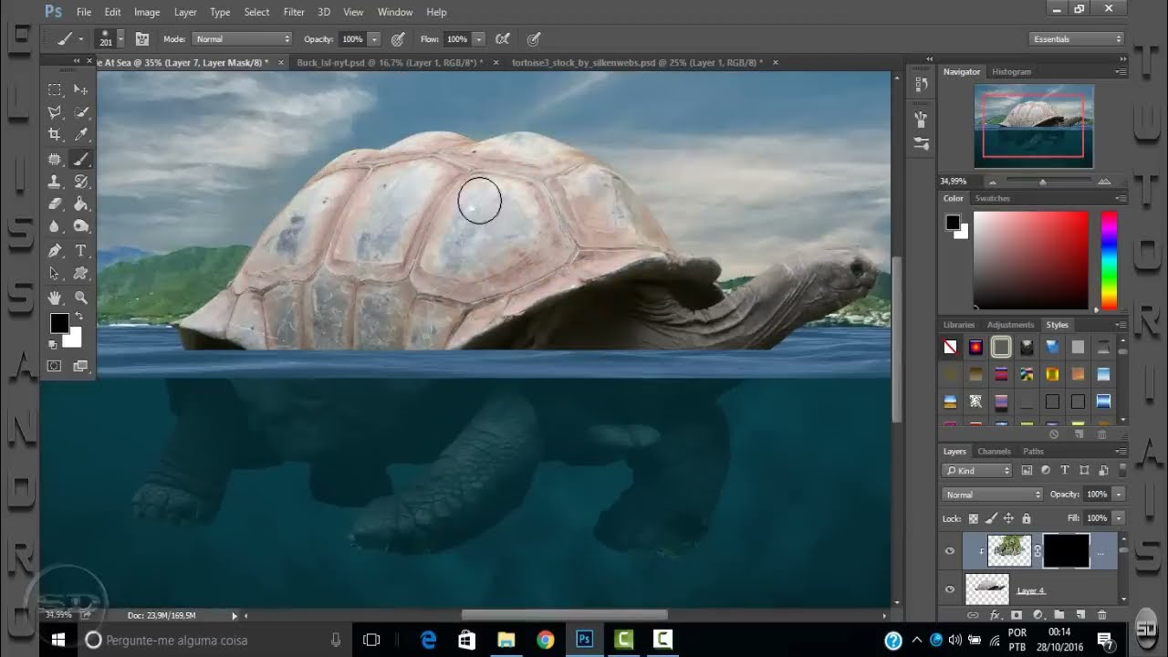Image resolution: width=1168 pixels, height=657 pixels.
Task: Open the layer filter Kind dropdown
Action: click(977, 471)
